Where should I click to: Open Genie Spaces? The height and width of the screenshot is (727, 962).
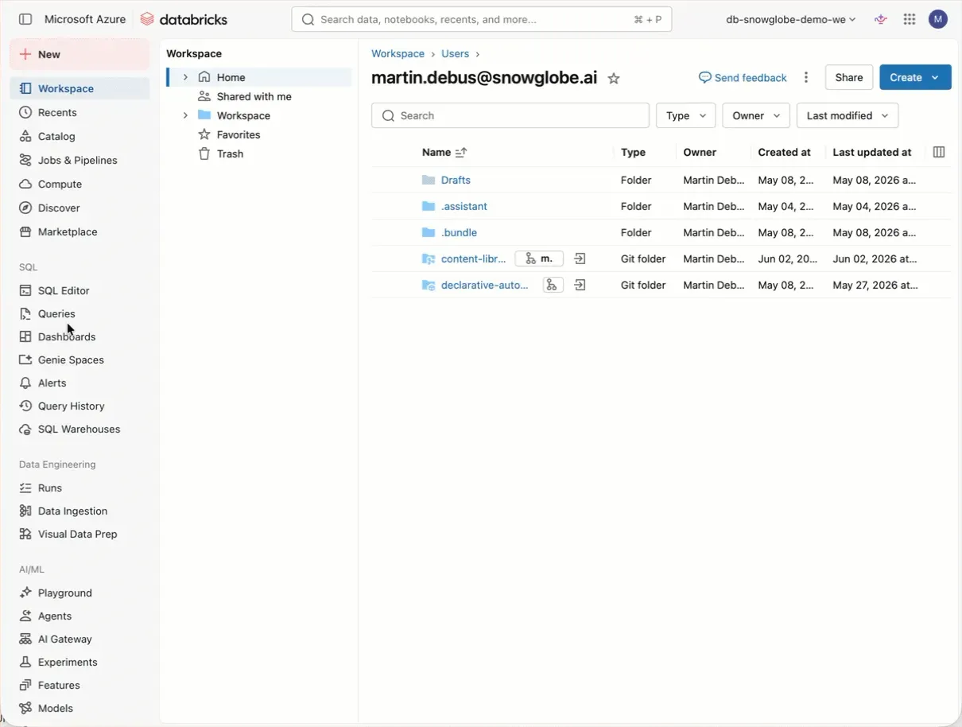click(80, 360)
